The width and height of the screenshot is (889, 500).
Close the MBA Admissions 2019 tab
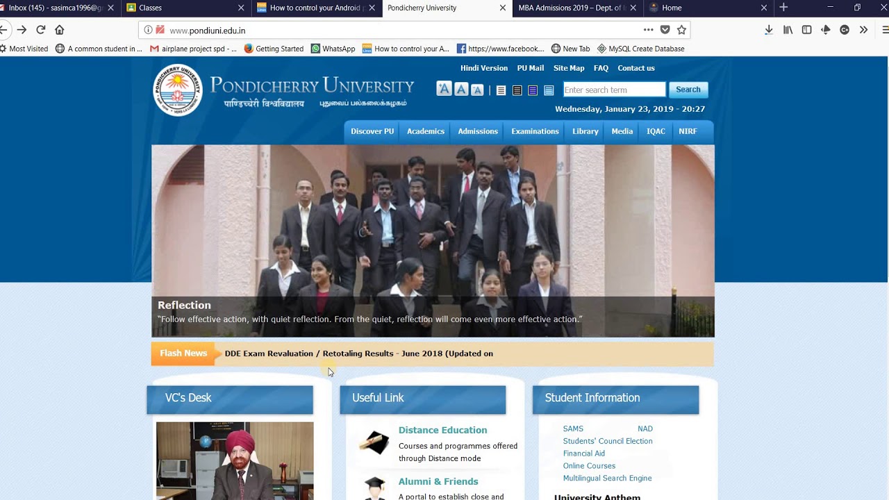[633, 8]
